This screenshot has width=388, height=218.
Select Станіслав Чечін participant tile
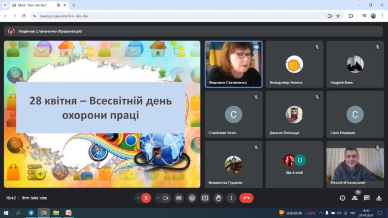(233, 114)
